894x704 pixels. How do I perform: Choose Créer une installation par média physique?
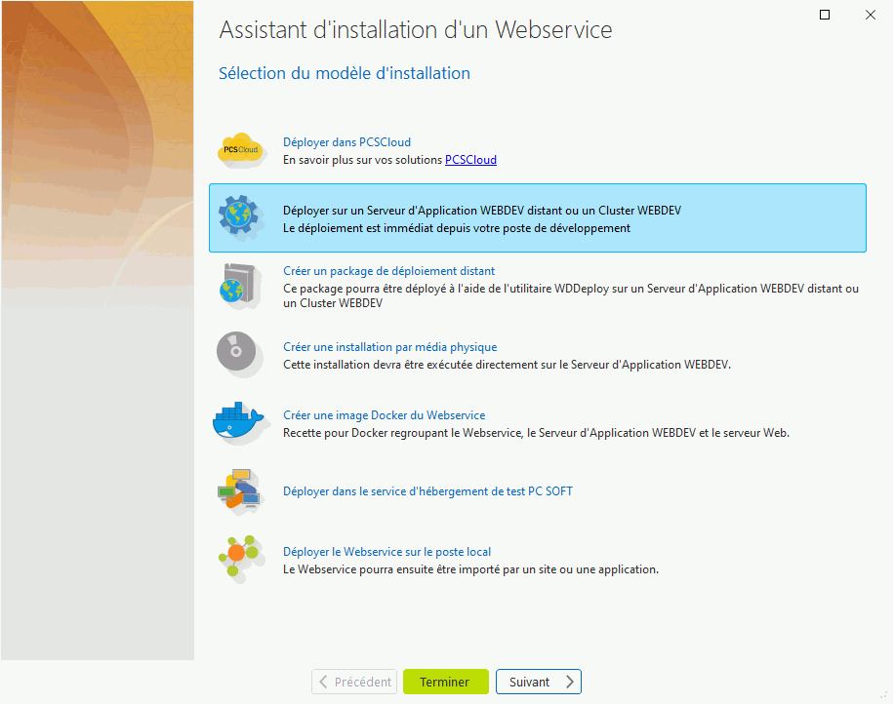(390, 347)
